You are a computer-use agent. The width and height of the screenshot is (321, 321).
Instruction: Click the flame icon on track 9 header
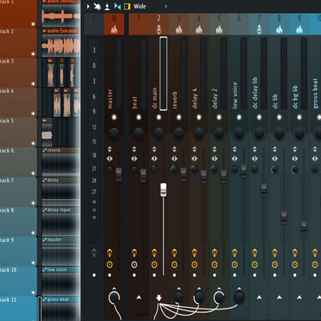click(x=299, y=30)
